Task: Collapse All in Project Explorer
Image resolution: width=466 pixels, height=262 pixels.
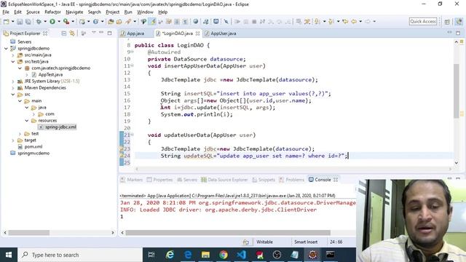Action: click(64, 33)
